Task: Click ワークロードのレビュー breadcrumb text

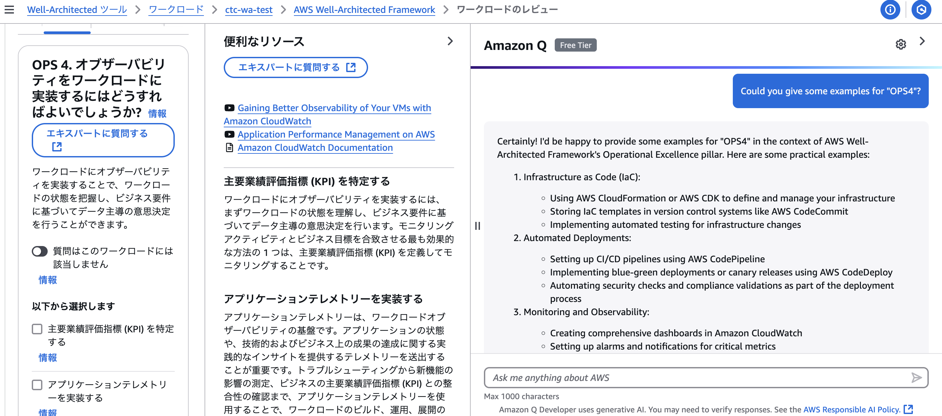Action: tap(507, 10)
